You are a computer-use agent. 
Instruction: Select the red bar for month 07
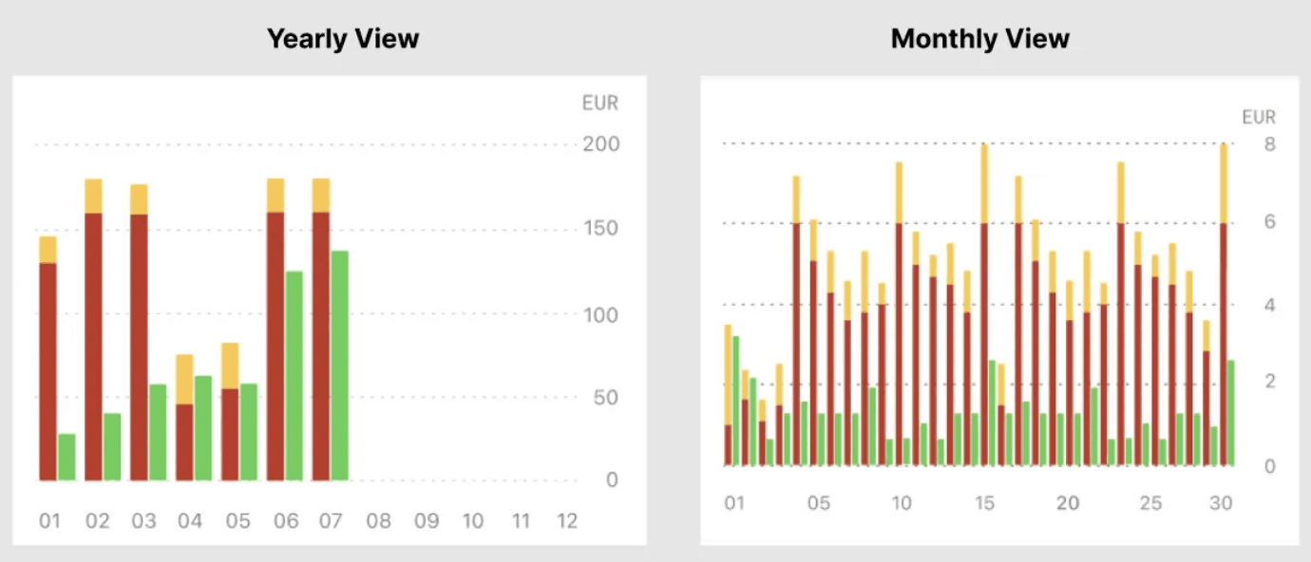click(321, 346)
